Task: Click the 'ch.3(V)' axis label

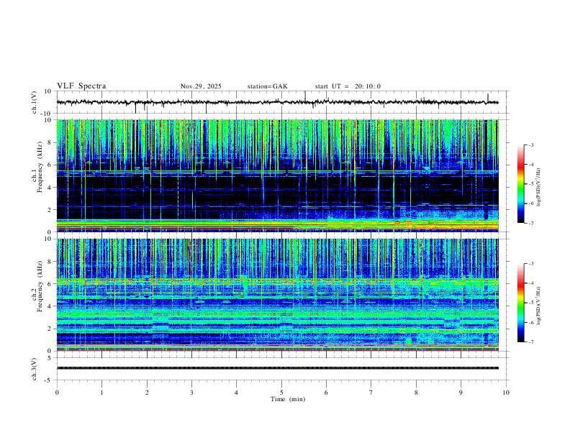Action: pos(35,369)
